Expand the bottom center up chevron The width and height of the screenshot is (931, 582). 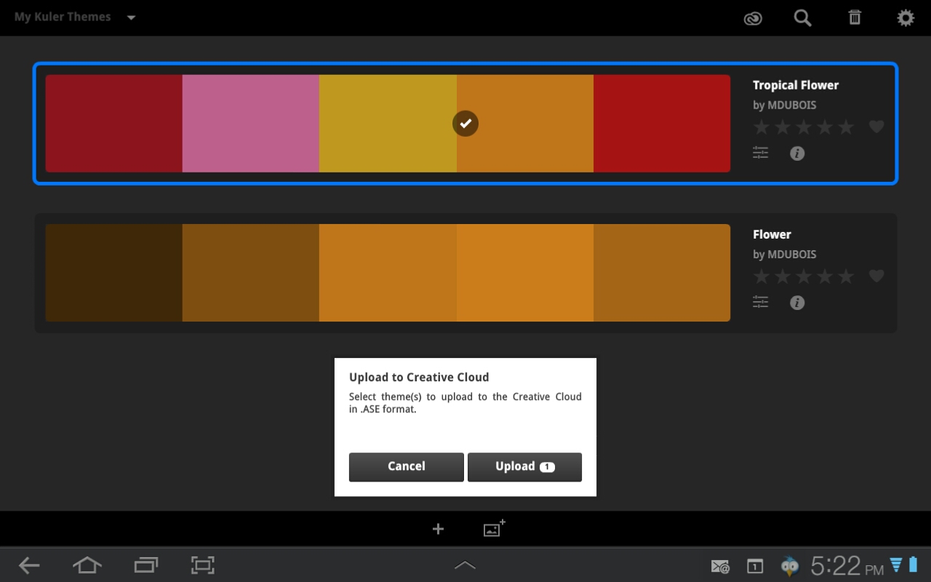click(x=465, y=565)
